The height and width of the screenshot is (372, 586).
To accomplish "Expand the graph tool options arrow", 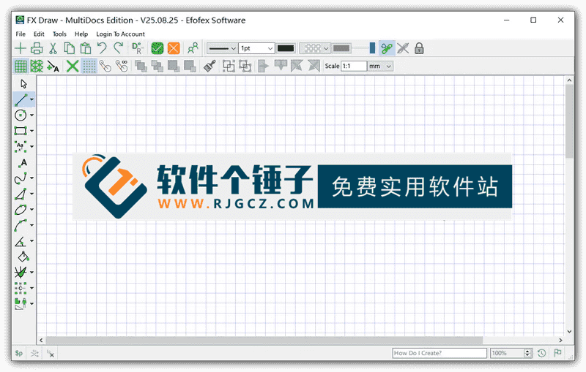I will tap(31, 273).
